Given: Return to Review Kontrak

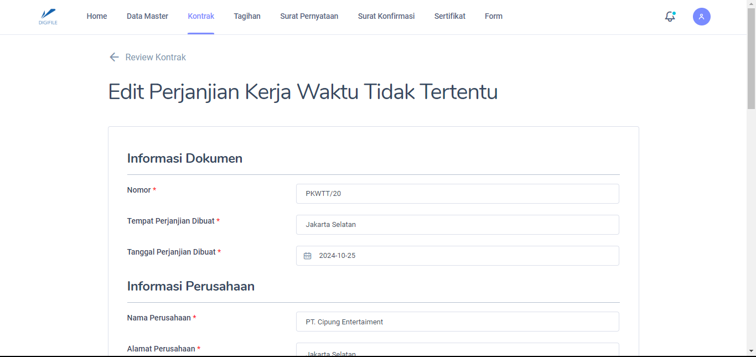Looking at the screenshot, I should click(156, 57).
